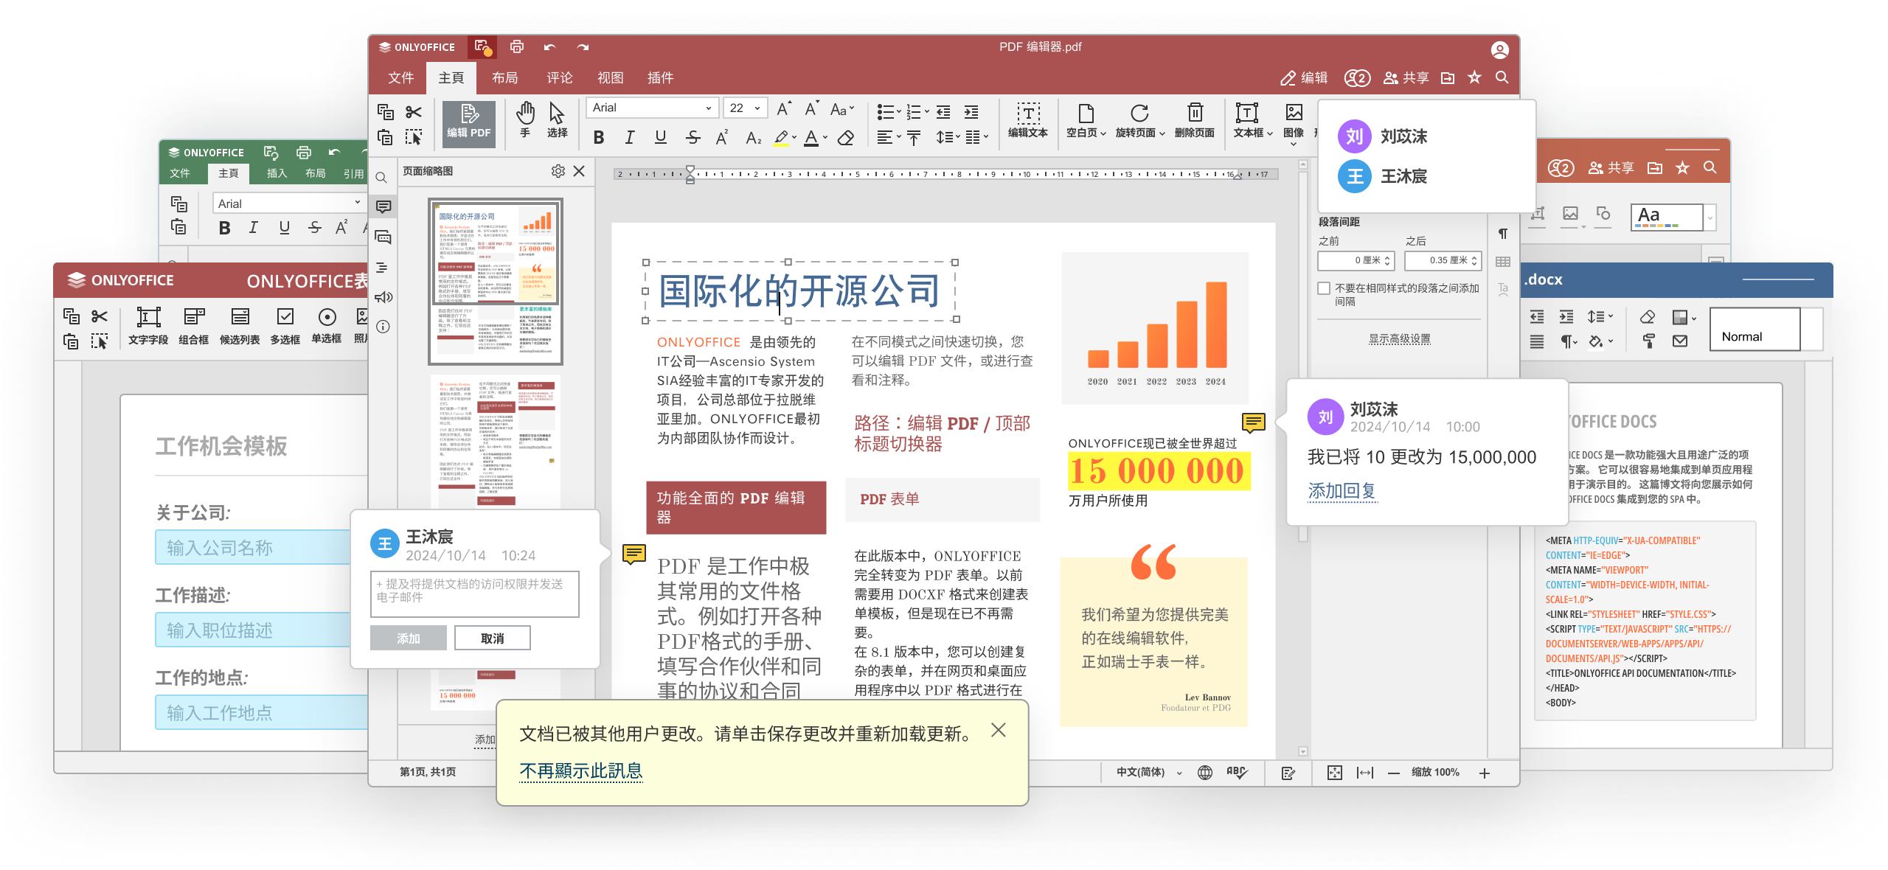The image size is (1888, 870).
Task: Click 编辑文本 edit text tool
Action: pyautogui.click(x=1028, y=120)
